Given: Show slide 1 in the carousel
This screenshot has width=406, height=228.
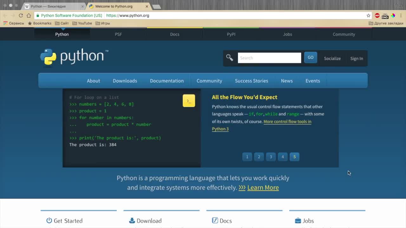Looking at the screenshot, I should point(247,157).
